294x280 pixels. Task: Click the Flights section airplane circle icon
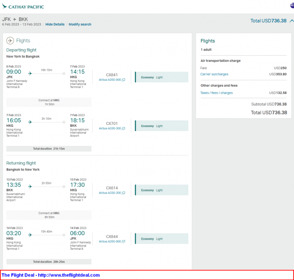(x=10, y=40)
